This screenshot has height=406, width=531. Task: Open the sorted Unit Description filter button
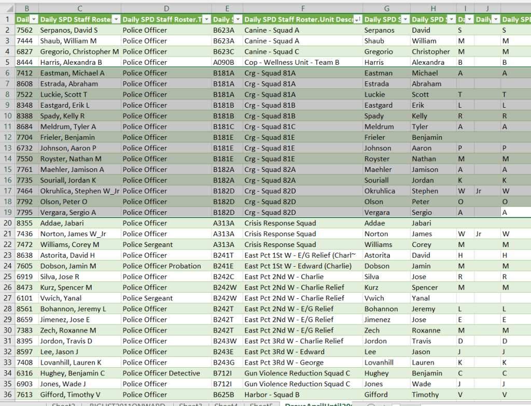[357, 19]
